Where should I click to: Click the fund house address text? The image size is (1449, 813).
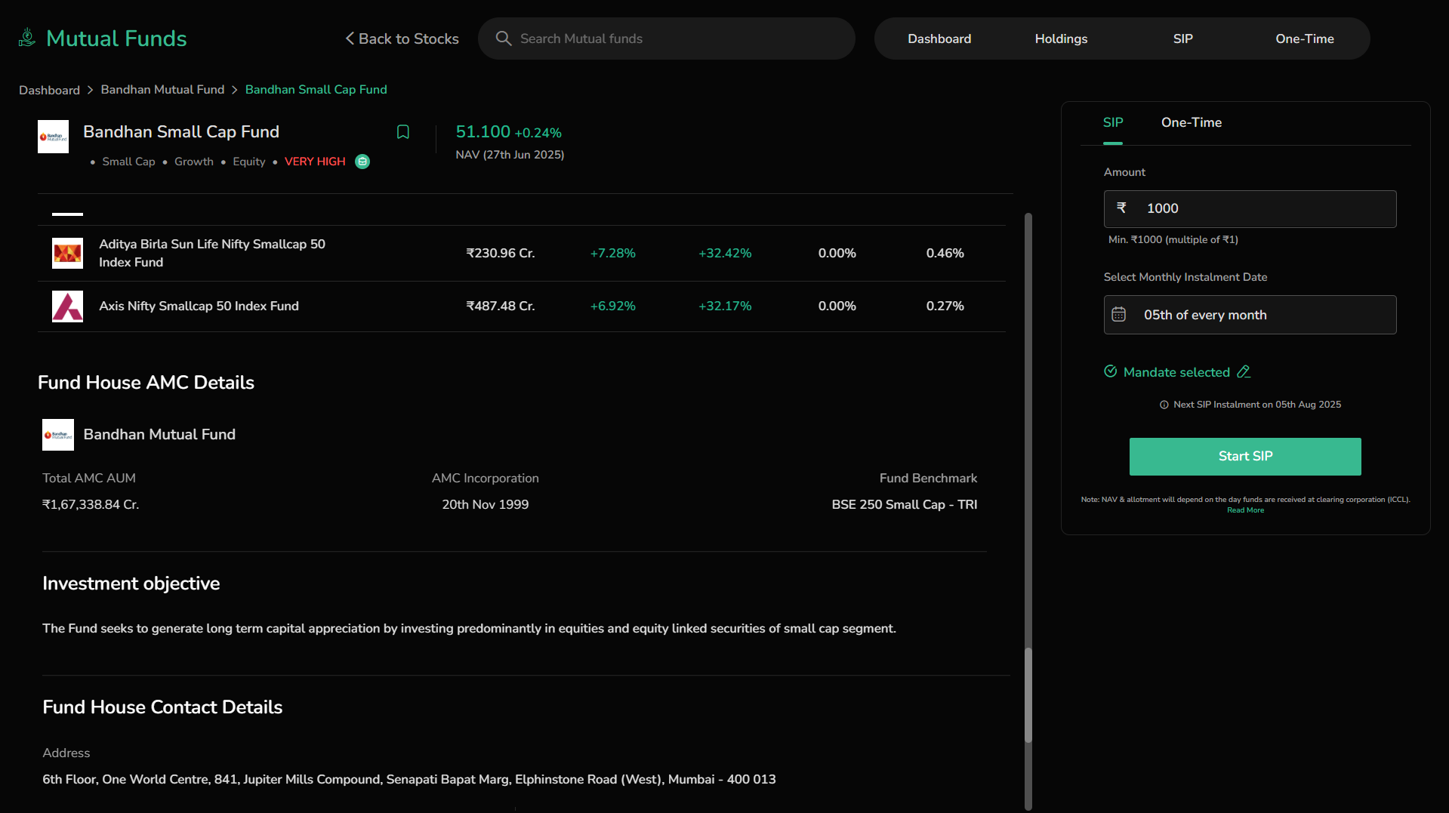click(x=408, y=780)
